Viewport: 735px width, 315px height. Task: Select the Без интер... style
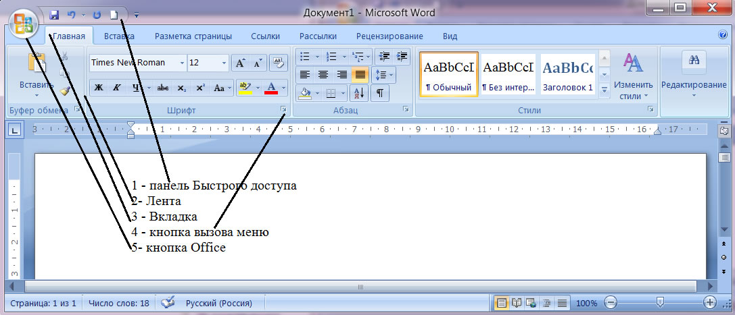tap(508, 74)
